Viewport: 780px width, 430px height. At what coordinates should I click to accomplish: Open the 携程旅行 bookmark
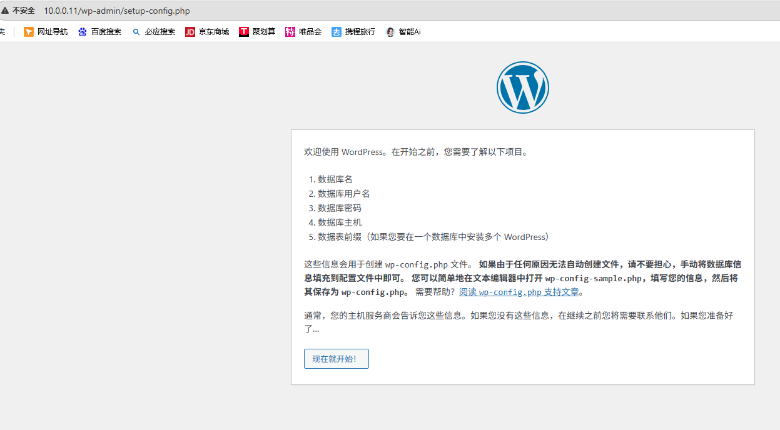click(353, 32)
